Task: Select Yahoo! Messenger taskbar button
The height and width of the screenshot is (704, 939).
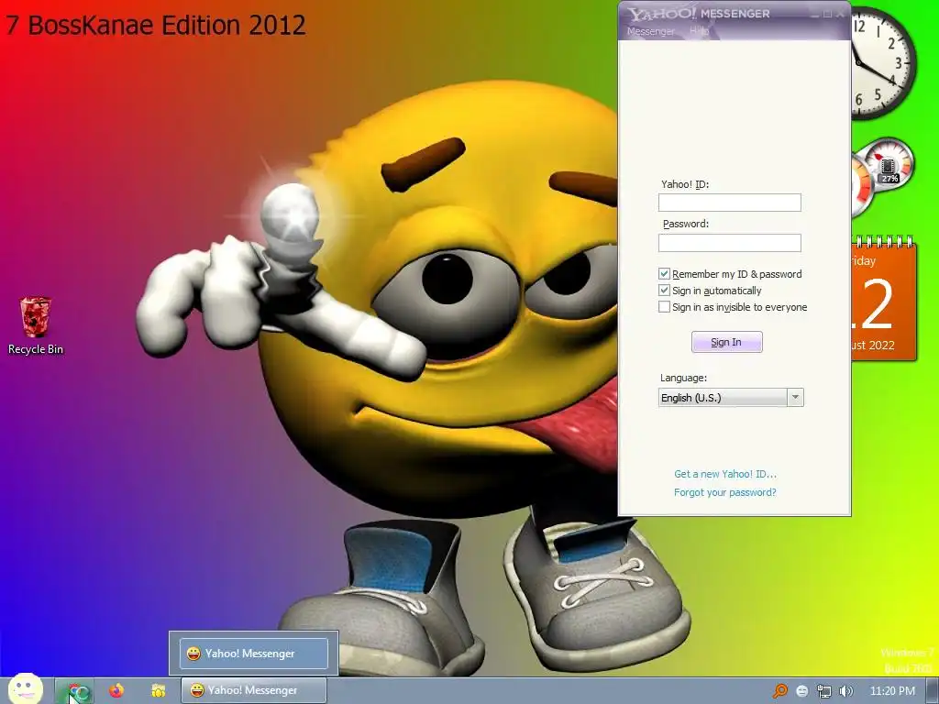Action: tap(253, 690)
